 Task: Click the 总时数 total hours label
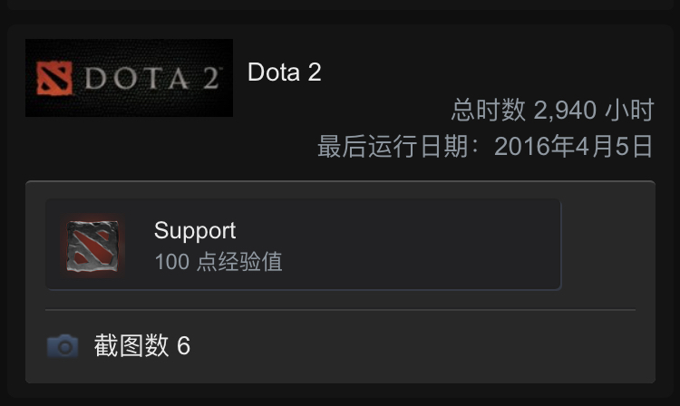[x=488, y=111]
